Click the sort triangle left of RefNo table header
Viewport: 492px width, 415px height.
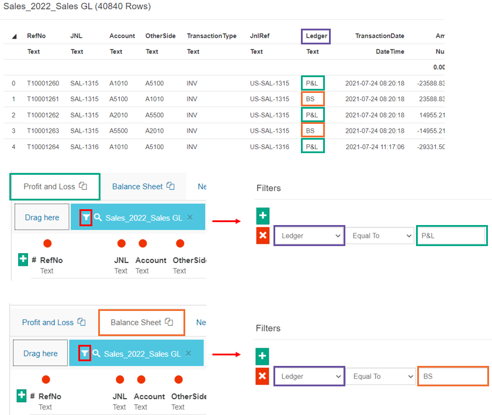tap(14, 36)
